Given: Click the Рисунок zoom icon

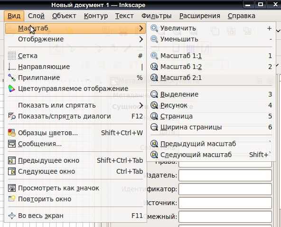Looking at the screenshot, I should tap(154, 105).
